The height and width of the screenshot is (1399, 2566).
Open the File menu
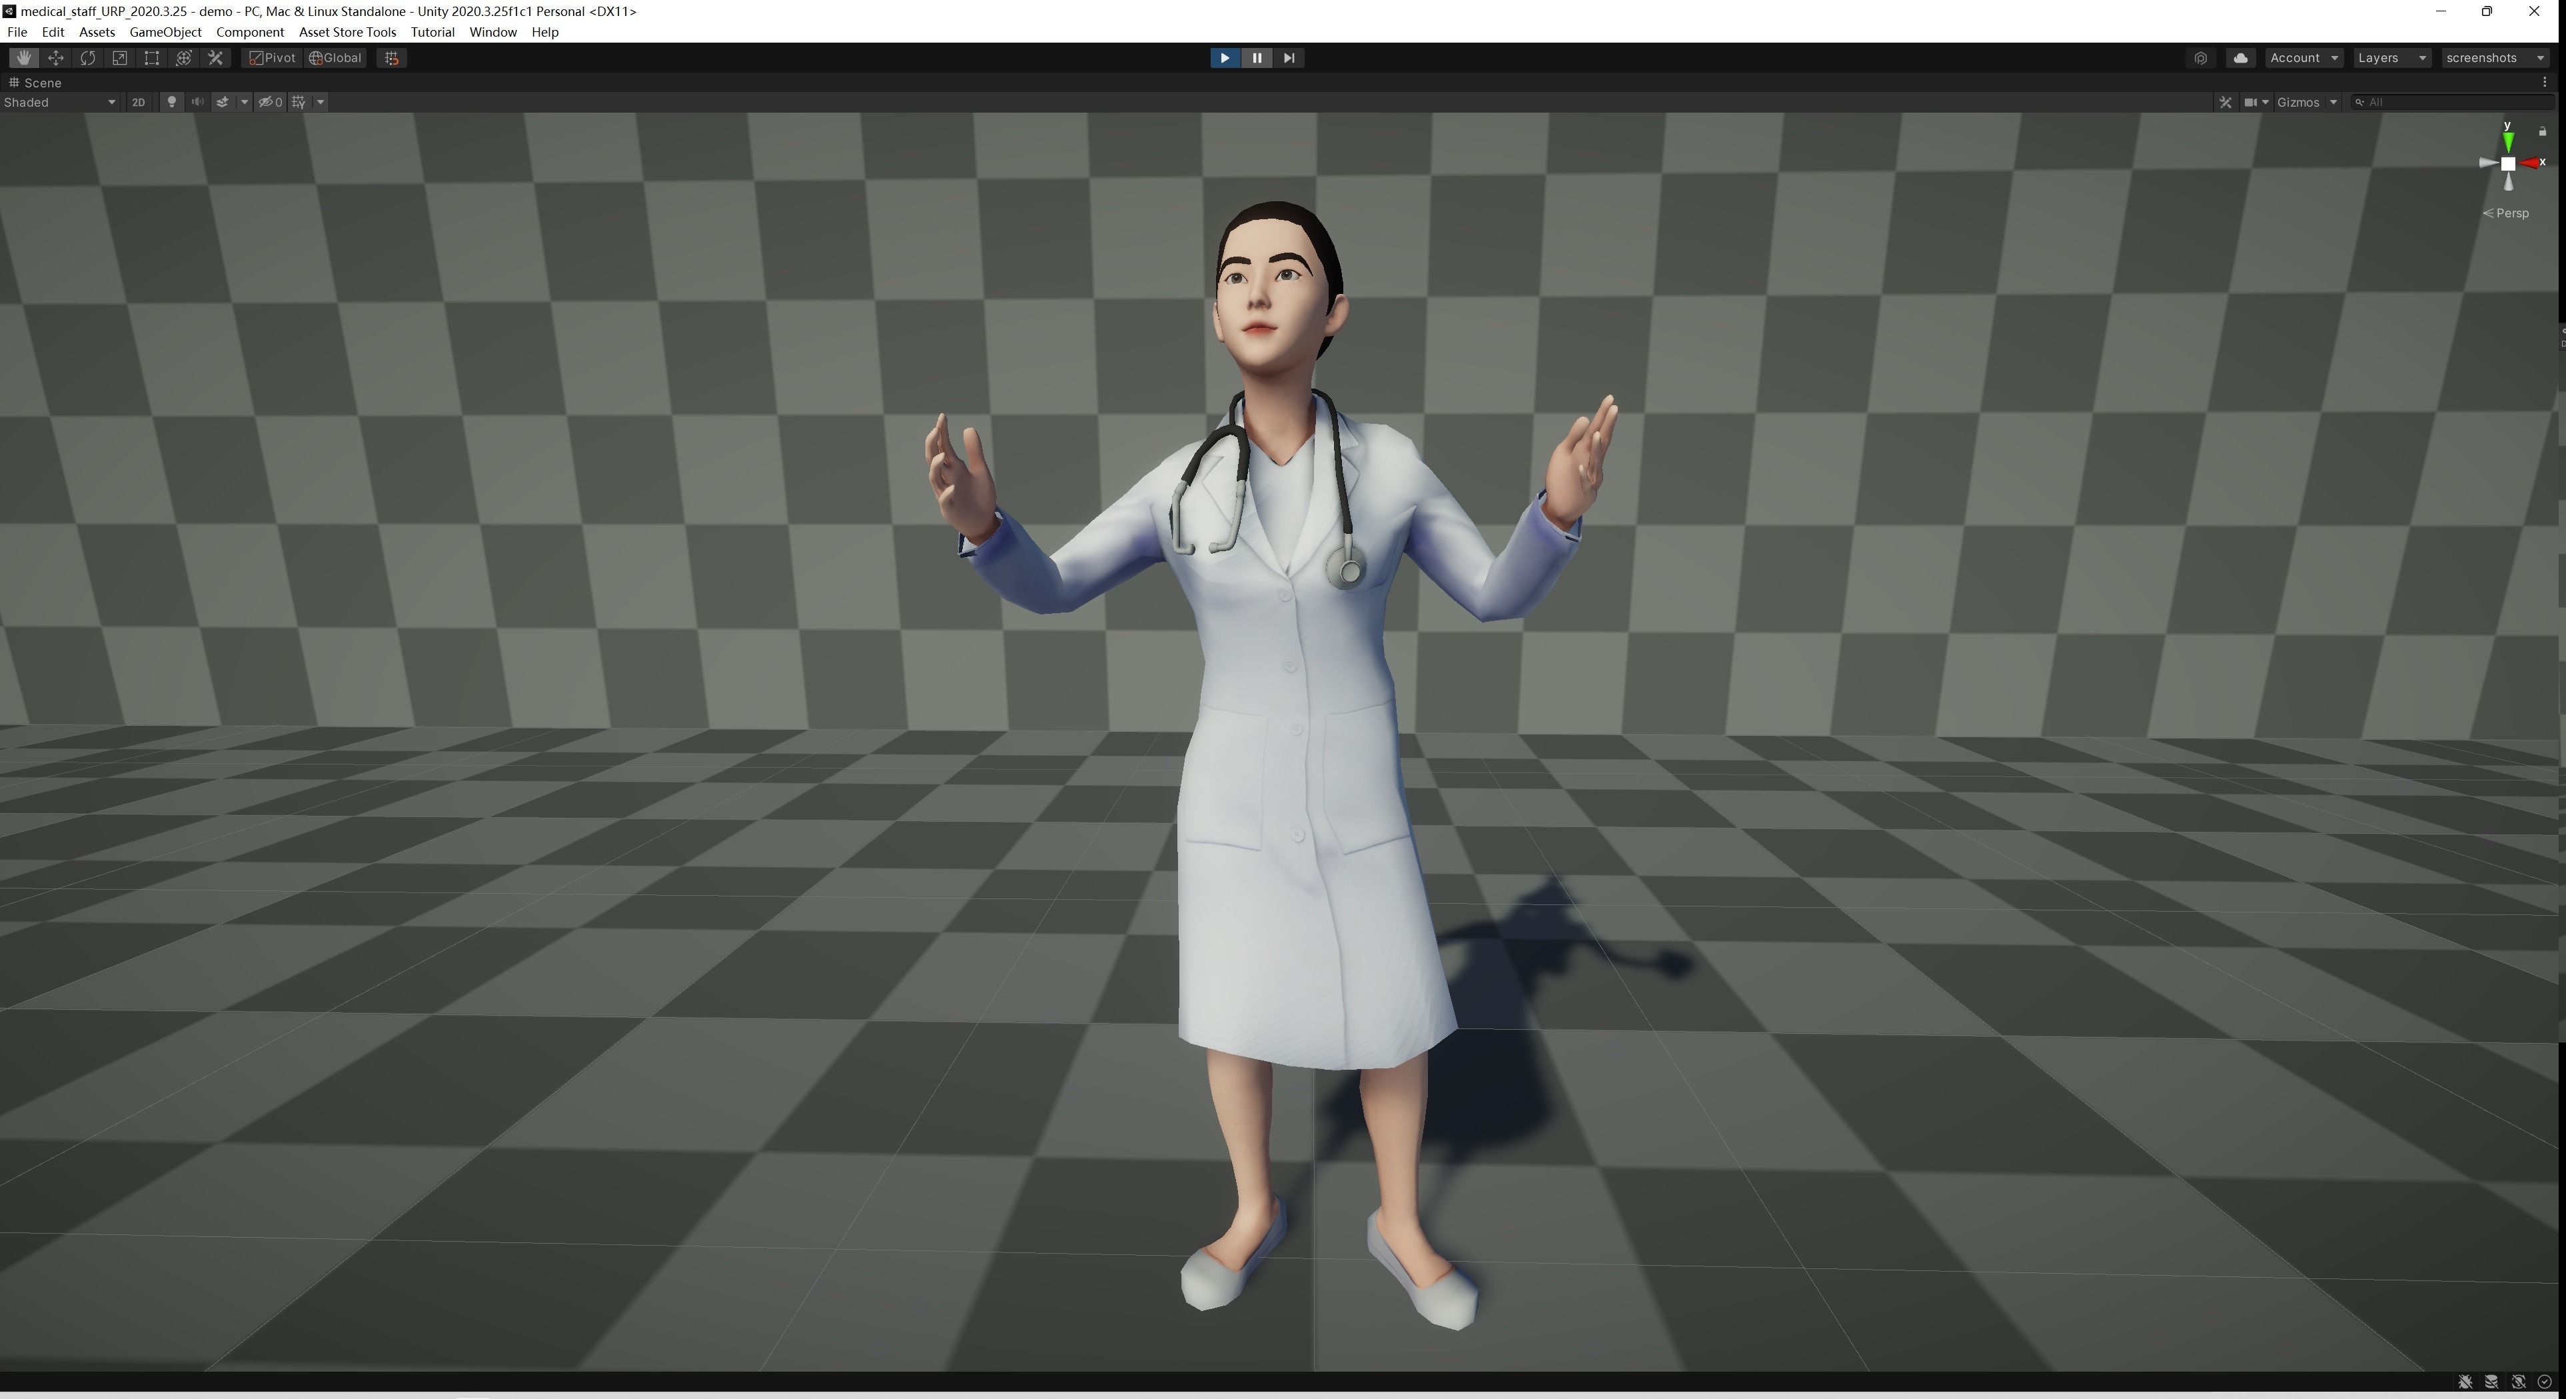coord(17,32)
